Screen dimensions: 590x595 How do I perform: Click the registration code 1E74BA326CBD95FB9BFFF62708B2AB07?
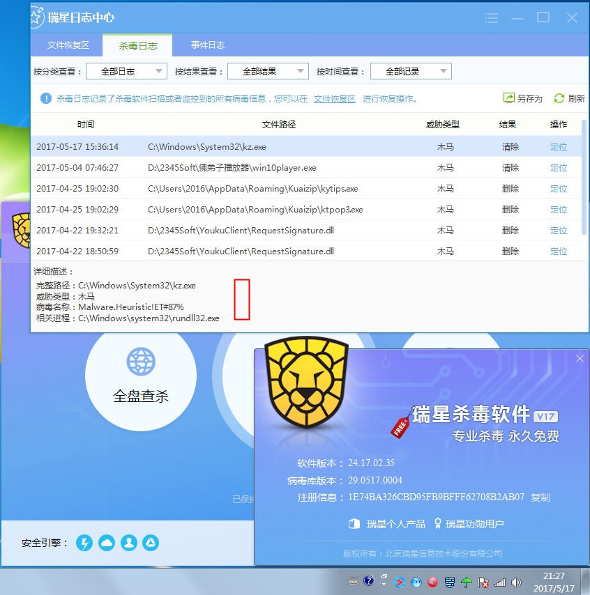(436, 497)
